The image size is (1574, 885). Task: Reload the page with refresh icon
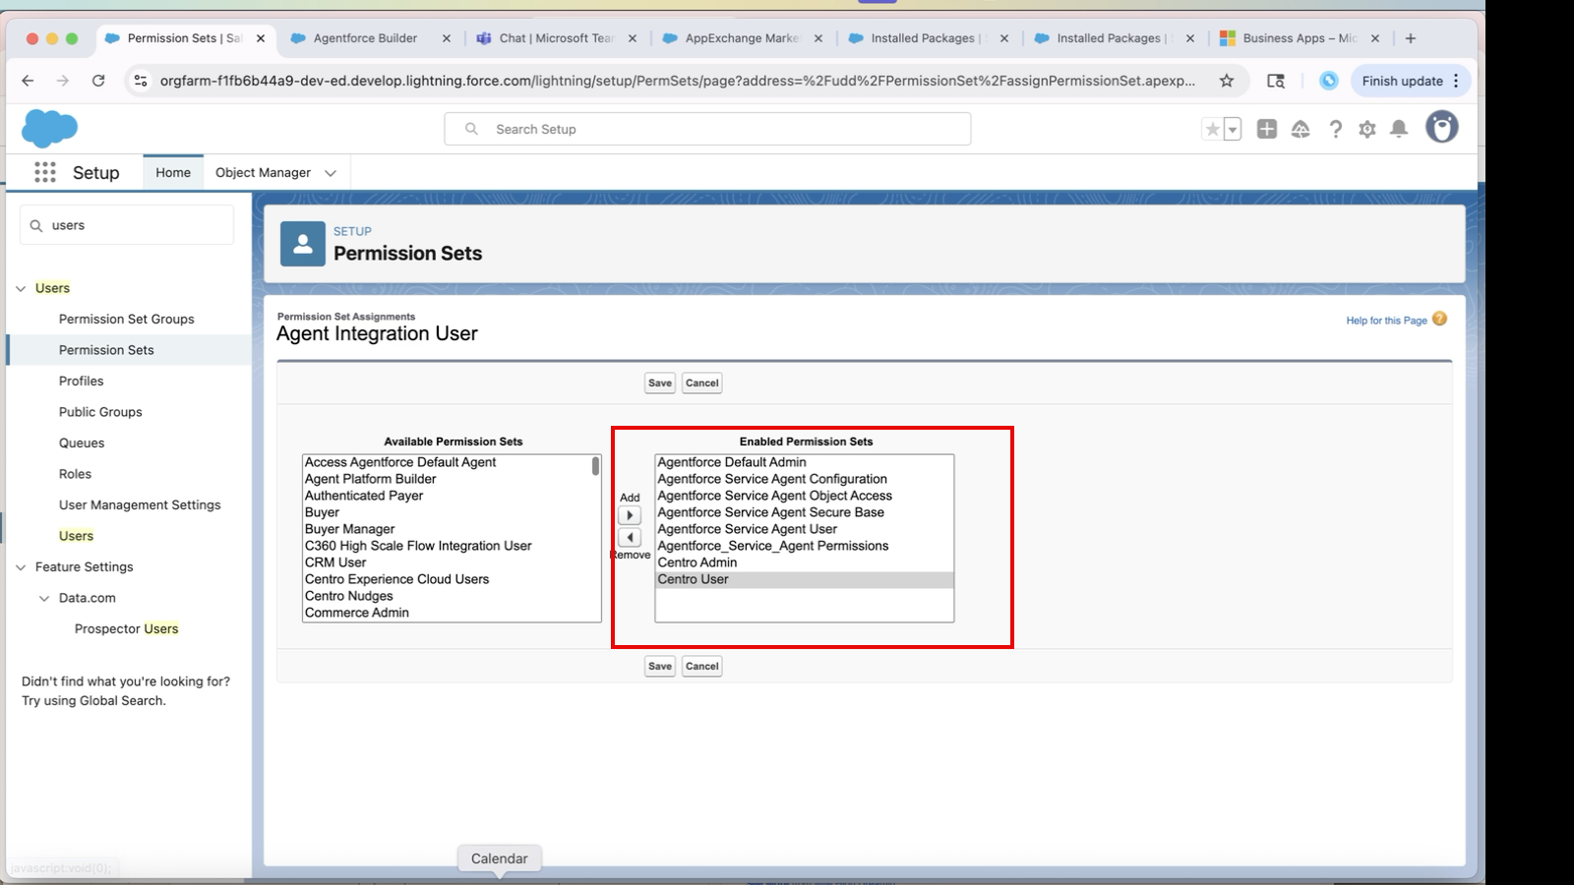98,81
